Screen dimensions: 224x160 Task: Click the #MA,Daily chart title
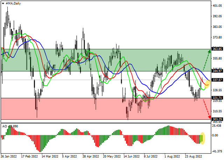(x=12, y=3)
